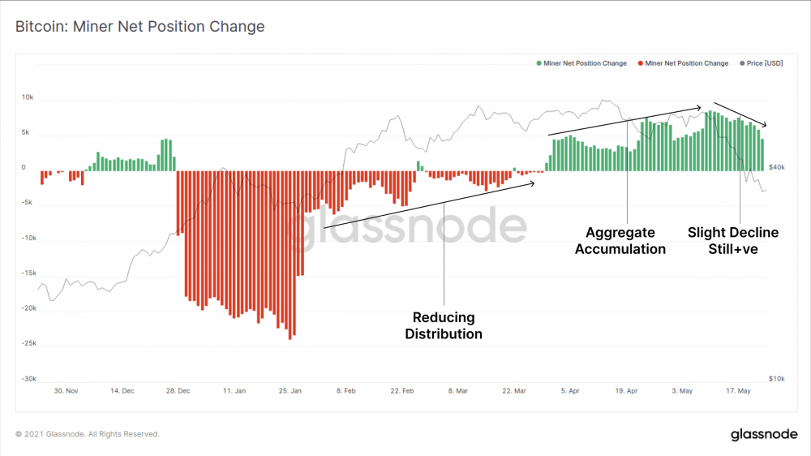
Task: Toggle the green Miner Net Position Change legend label
Action: click(x=586, y=63)
